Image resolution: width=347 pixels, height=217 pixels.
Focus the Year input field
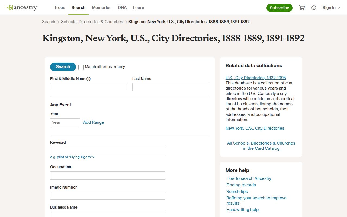(65, 122)
